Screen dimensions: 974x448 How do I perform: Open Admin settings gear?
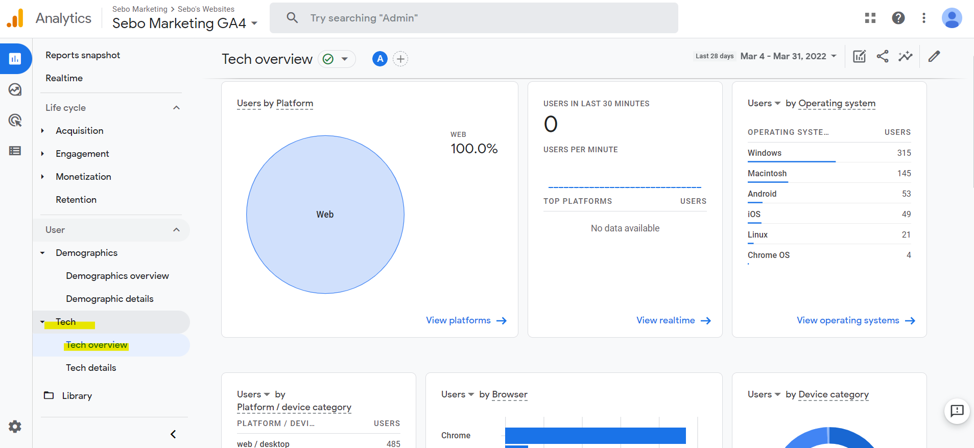[15, 427]
